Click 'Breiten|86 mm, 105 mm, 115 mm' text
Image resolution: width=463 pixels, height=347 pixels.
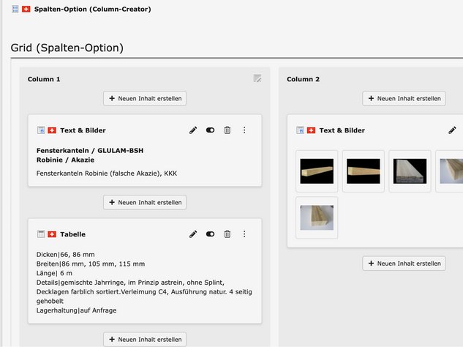(x=91, y=264)
